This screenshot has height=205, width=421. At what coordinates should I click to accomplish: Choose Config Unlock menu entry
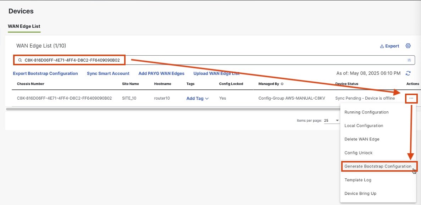point(359,153)
